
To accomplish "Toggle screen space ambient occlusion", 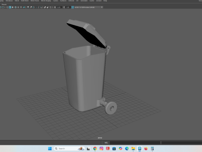I will point(28,7).
